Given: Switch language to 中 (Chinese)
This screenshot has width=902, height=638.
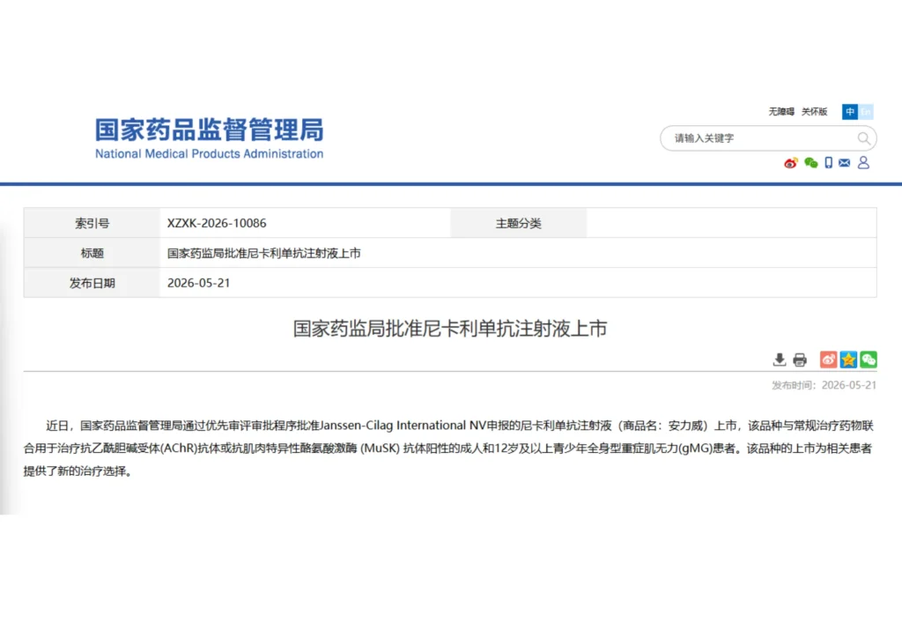Looking at the screenshot, I should point(850,112).
